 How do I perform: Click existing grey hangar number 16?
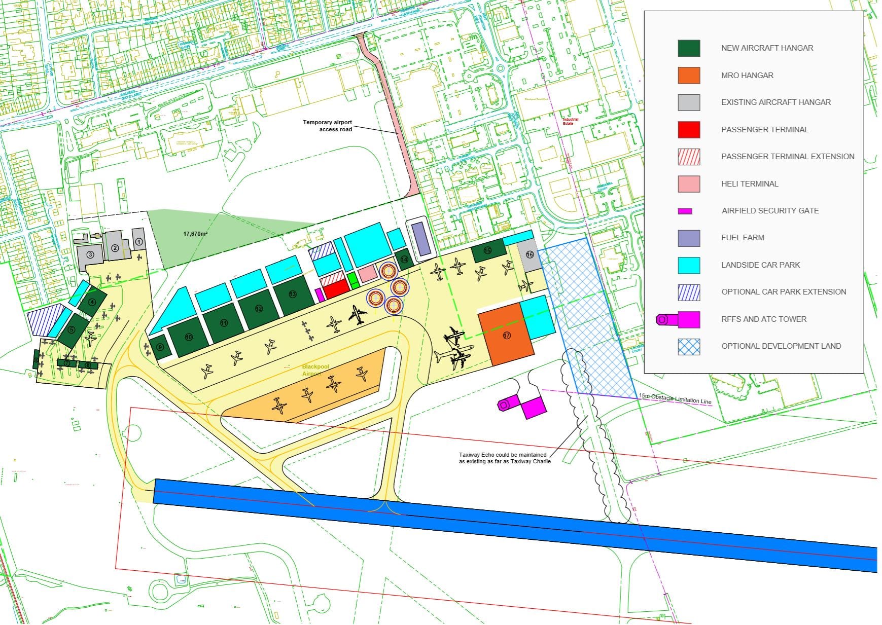[x=530, y=254]
